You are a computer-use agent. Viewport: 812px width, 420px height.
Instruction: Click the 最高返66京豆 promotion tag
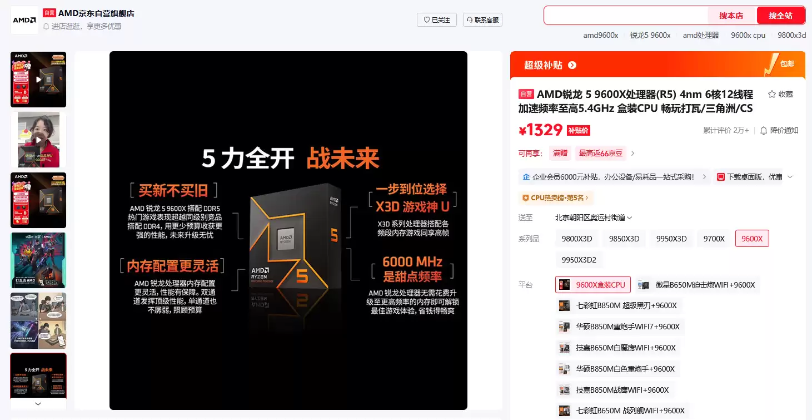tap(601, 153)
